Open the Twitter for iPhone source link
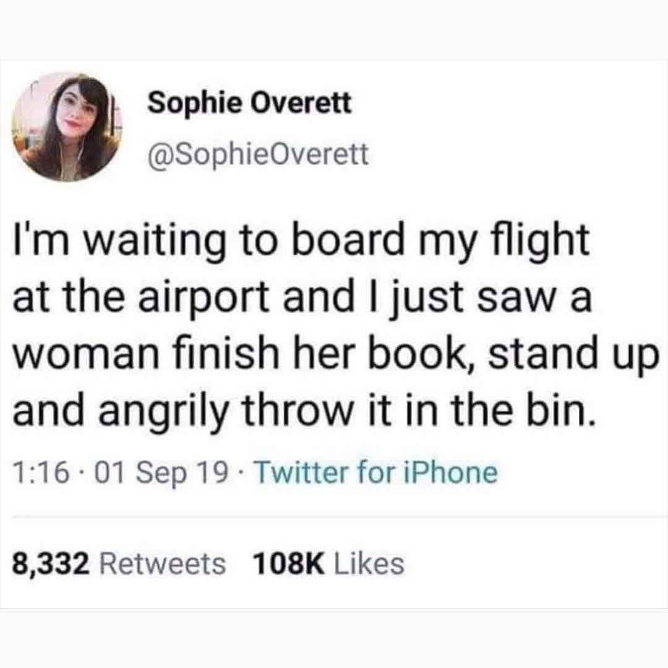The height and width of the screenshot is (668, 668). click(x=376, y=473)
